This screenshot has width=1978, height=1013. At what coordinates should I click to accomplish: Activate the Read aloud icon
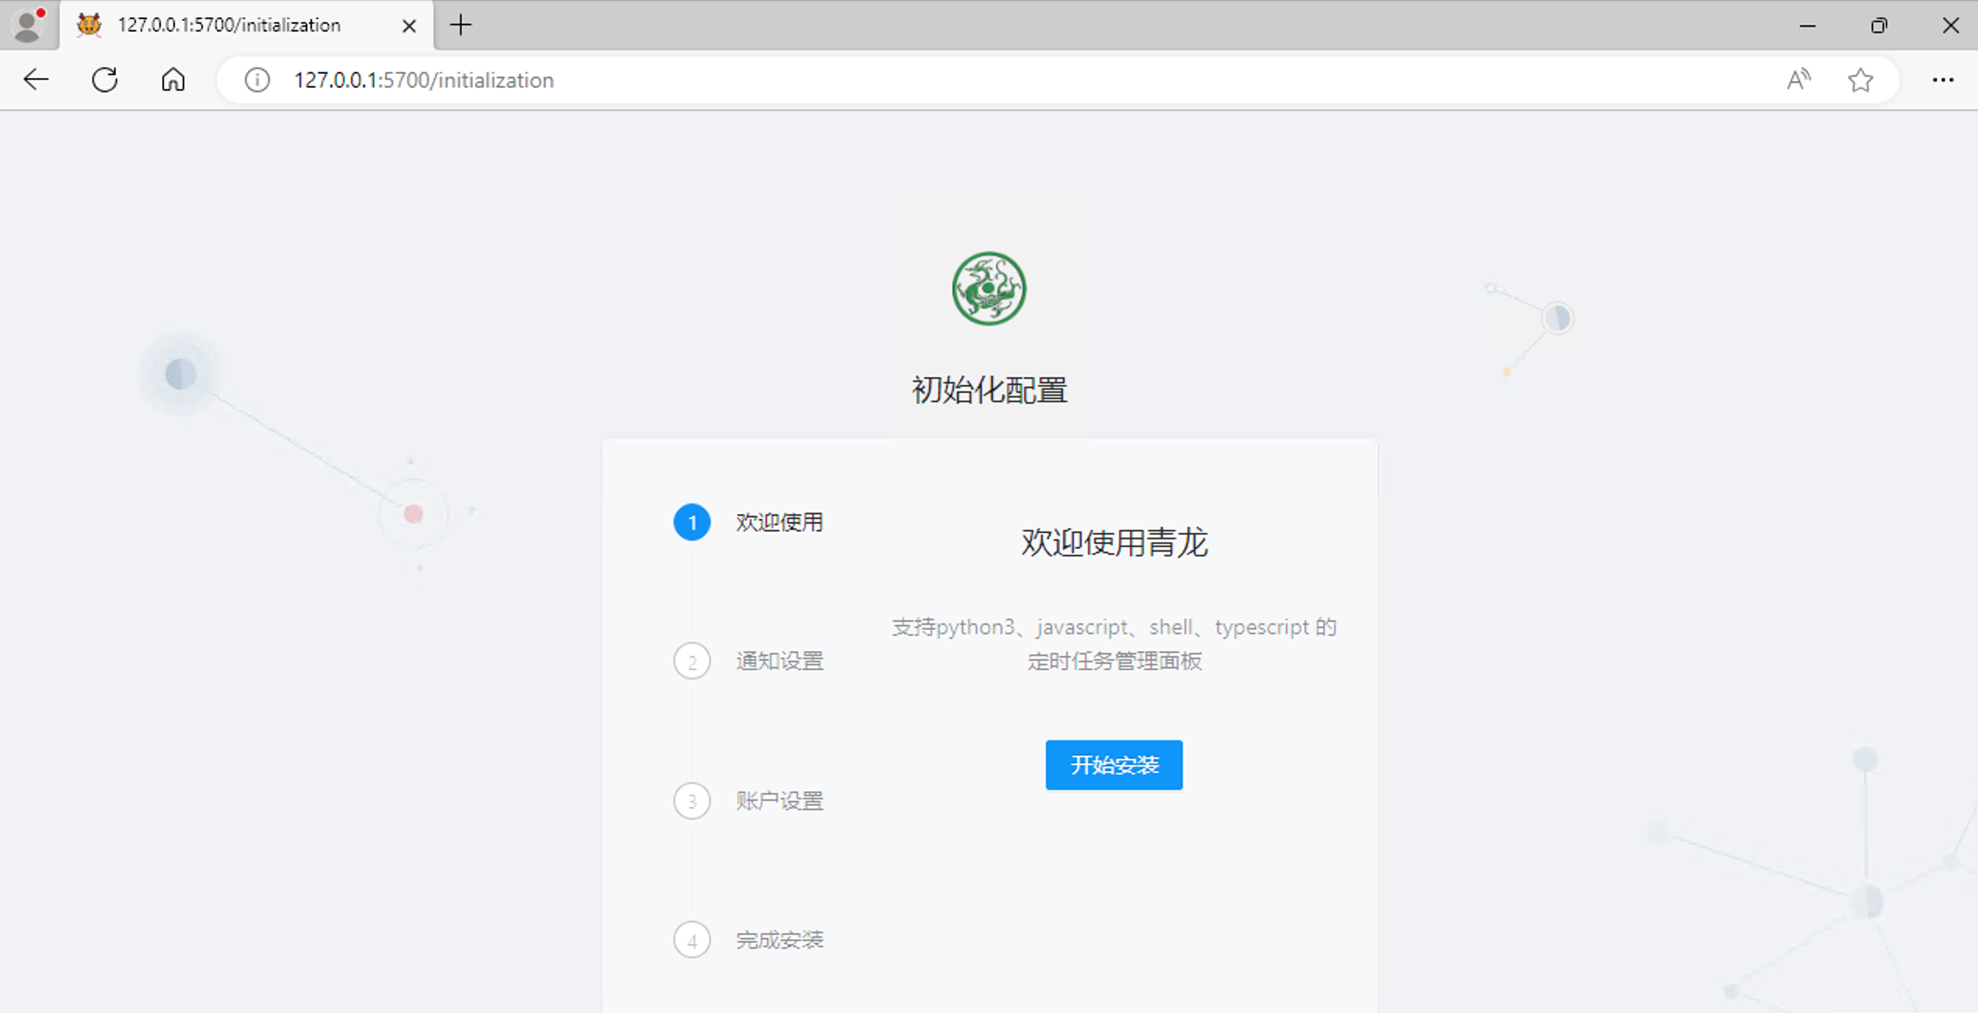1799,79
